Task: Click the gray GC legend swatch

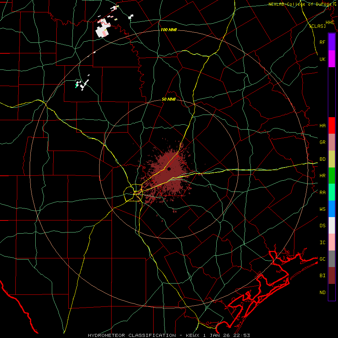Action: [332, 259]
